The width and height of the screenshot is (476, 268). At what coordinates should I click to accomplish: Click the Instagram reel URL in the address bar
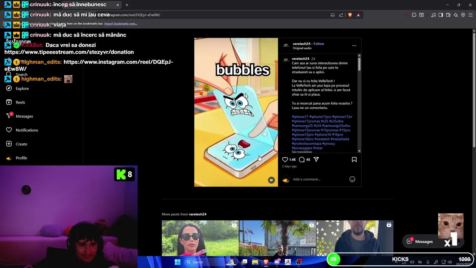135,15
